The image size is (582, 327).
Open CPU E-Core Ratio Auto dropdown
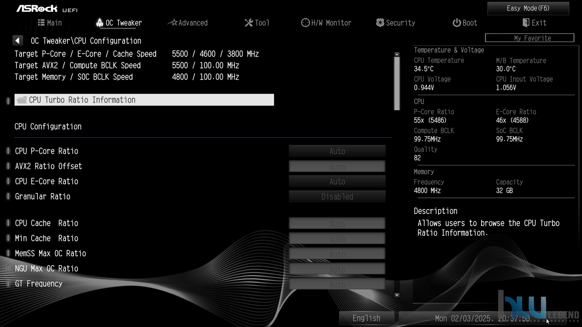tap(337, 181)
